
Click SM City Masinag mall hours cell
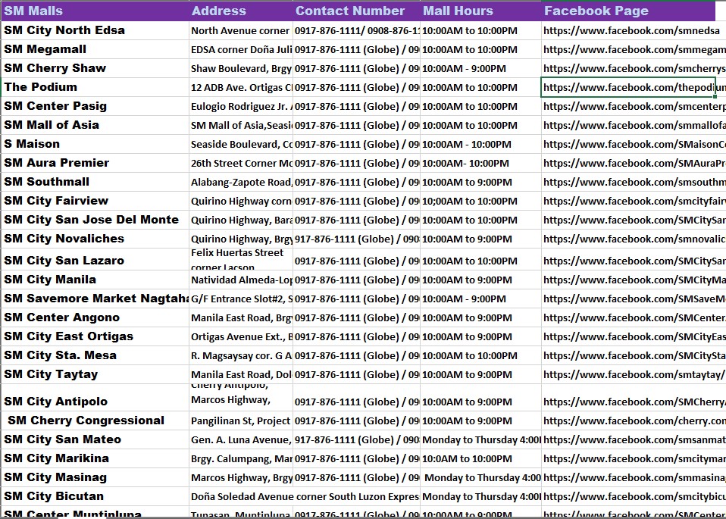(x=480, y=478)
